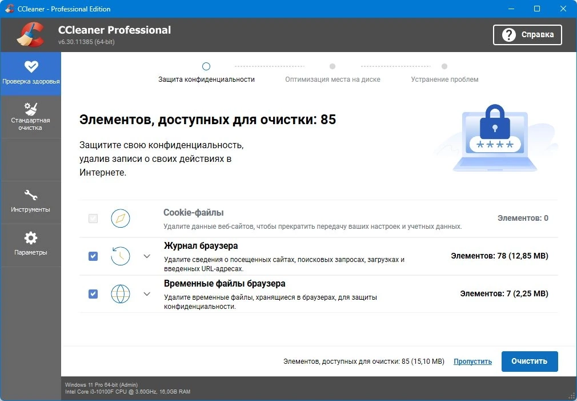This screenshot has width=577, height=401.
Task: Click the Временные файлы браузера globe icon
Action: click(121, 294)
